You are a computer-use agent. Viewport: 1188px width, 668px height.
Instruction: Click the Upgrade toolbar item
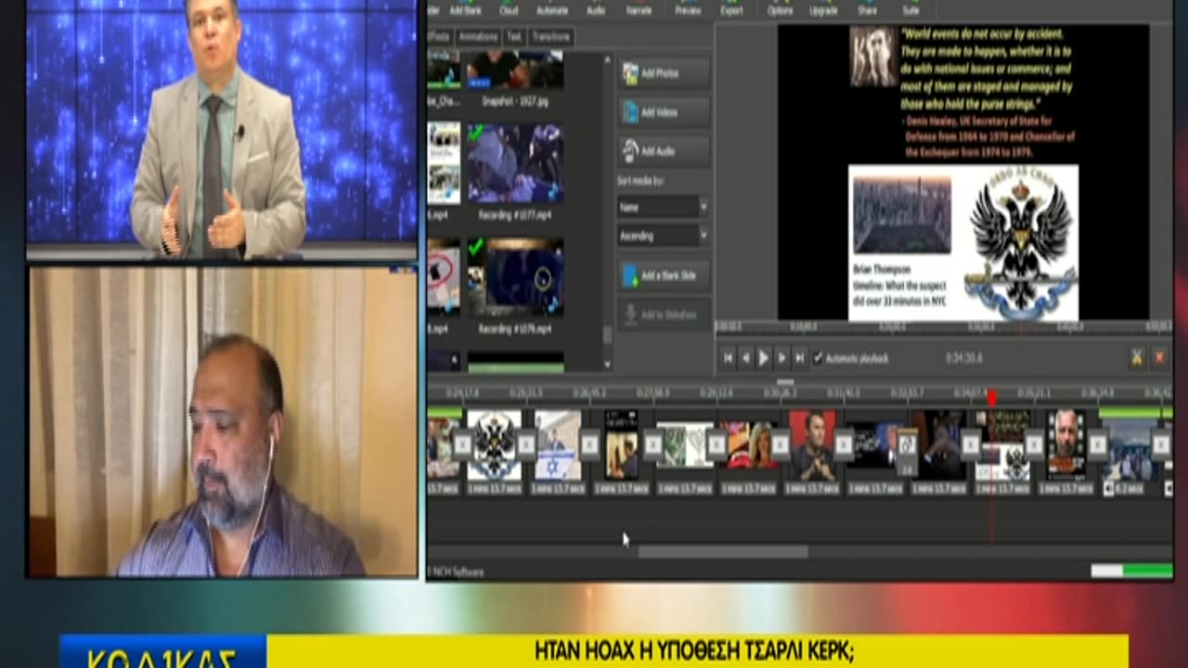pyautogui.click(x=823, y=10)
